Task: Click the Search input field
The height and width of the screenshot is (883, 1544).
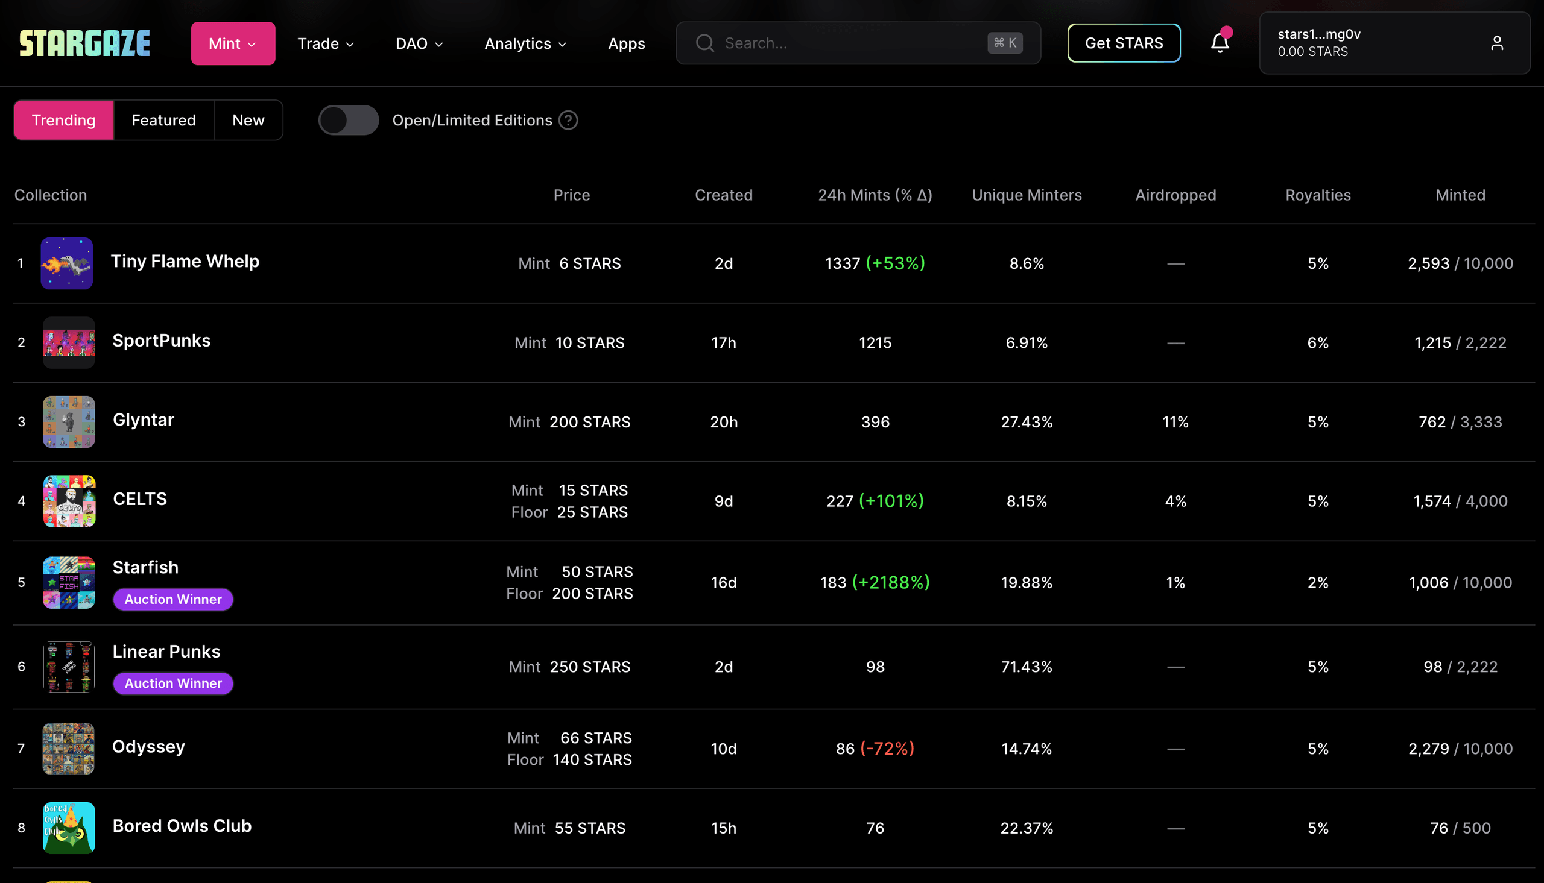Action: click(858, 43)
